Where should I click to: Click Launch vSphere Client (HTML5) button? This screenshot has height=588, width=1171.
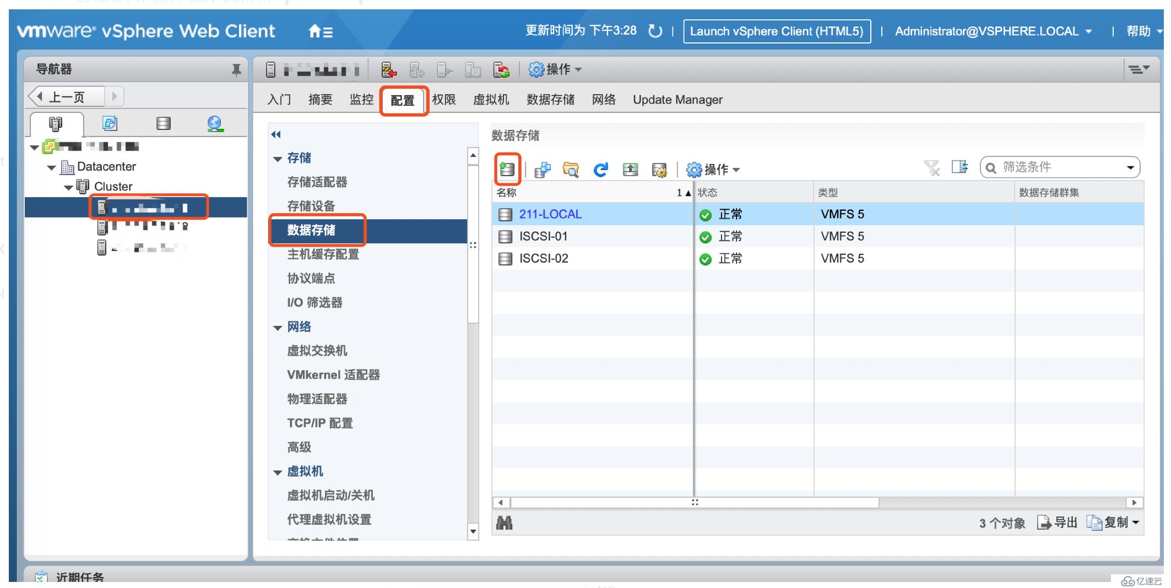777,31
